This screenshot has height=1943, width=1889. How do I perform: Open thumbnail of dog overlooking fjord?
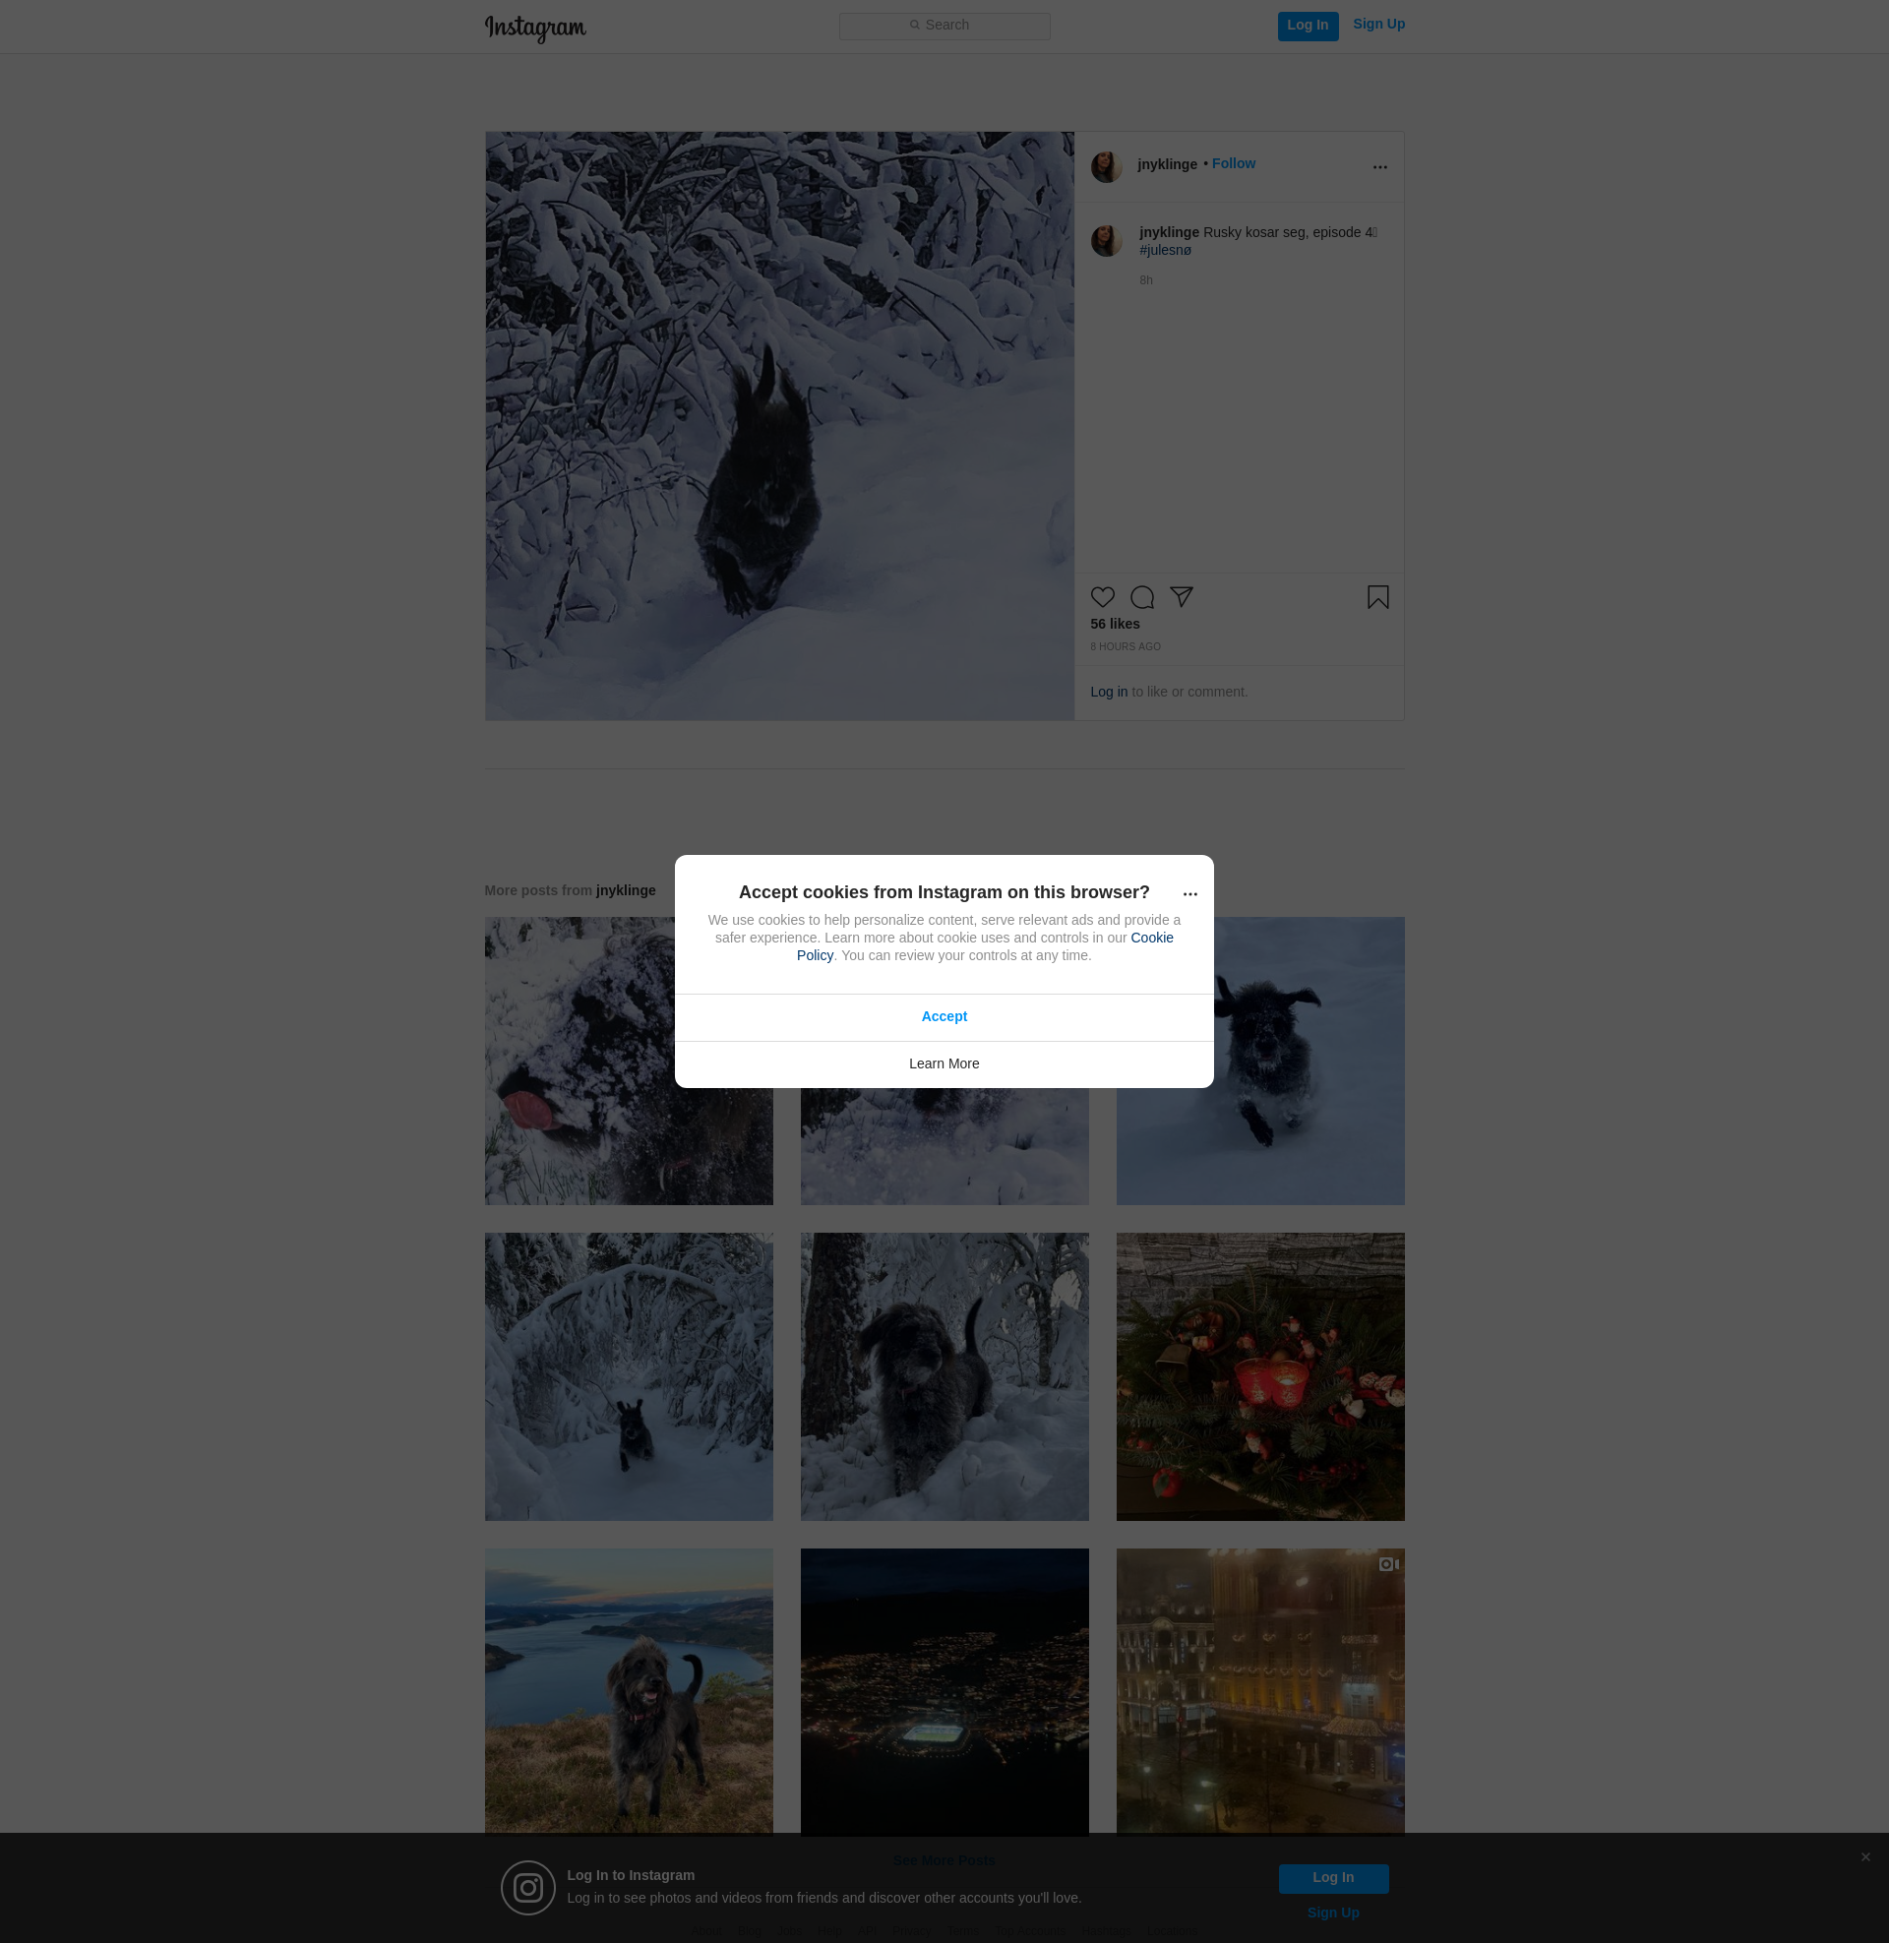coord(628,1691)
